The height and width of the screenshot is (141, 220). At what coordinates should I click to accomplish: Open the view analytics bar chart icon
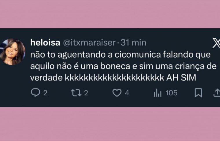click(x=157, y=93)
